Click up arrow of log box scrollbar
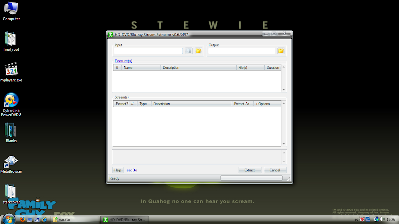This screenshot has width=399, height=224. 284,153
